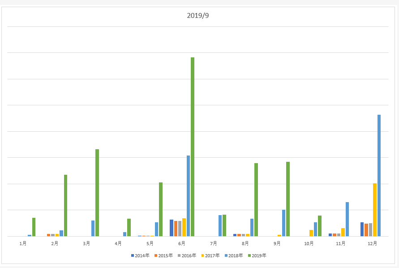Select the light blue 2018 bar in 12月

[379, 176]
